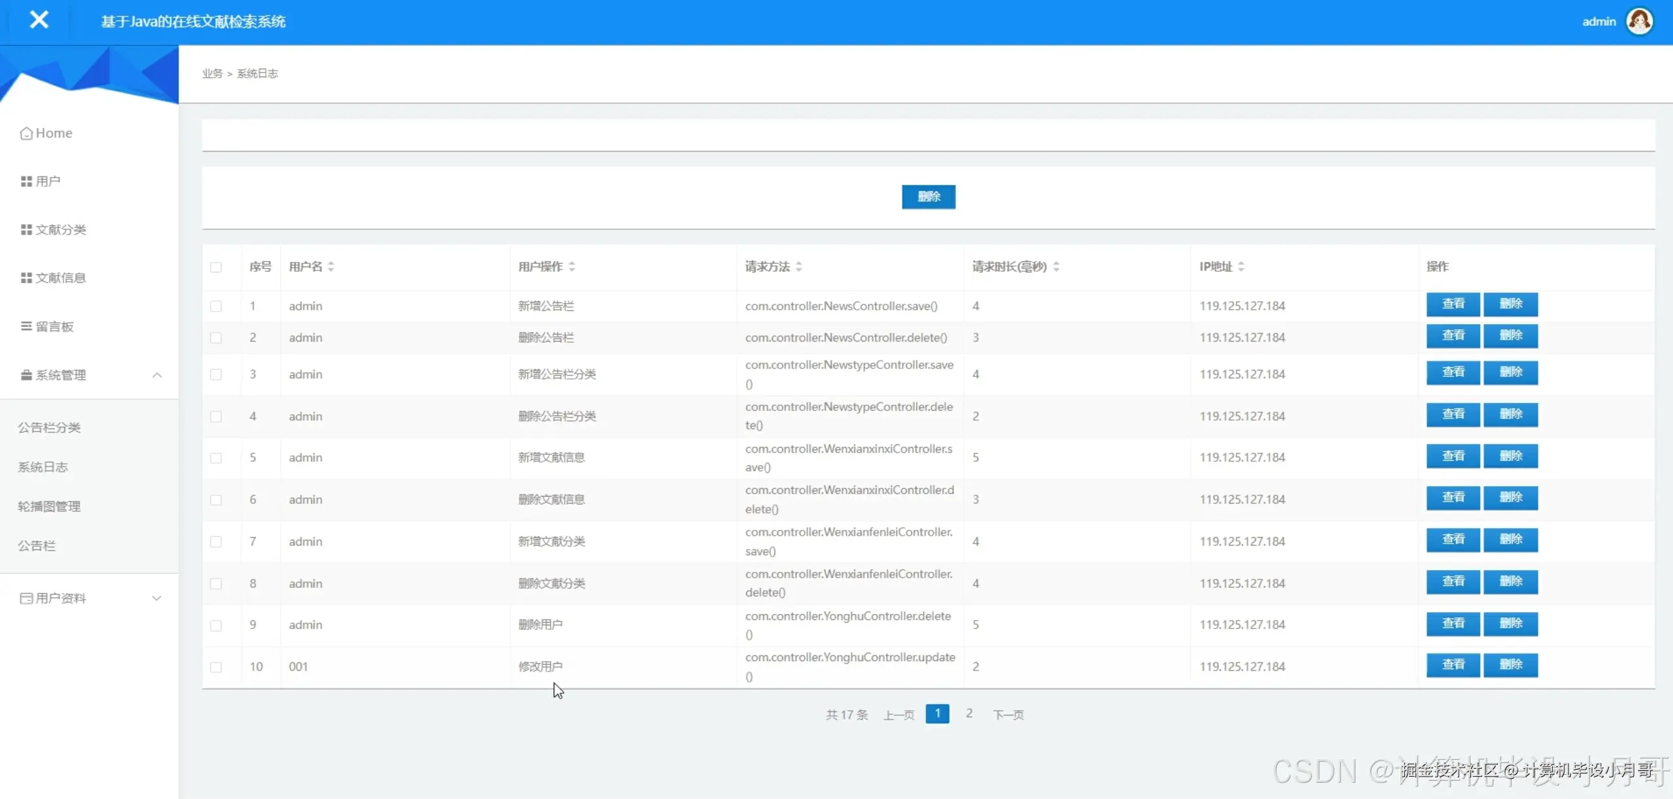Open the 用户 sidebar menu
The height and width of the screenshot is (799, 1673).
41,182
